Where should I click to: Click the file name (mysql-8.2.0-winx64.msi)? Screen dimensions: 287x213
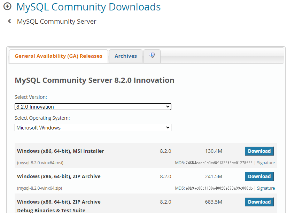[x=40, y=163]
